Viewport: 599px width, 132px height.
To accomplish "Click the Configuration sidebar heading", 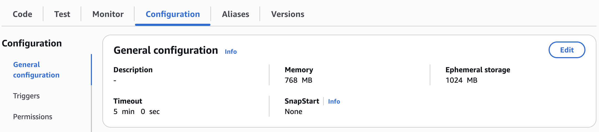I will pos(32,43).
